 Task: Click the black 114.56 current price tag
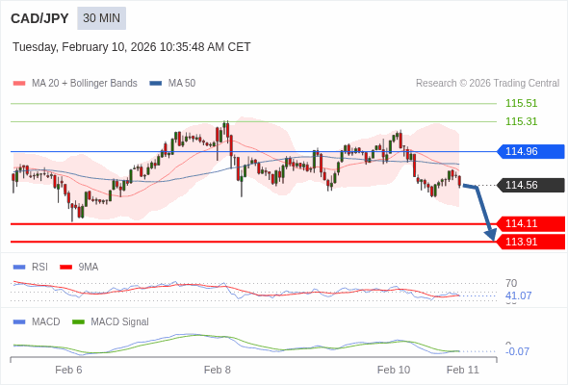click(x=530, y=185)
